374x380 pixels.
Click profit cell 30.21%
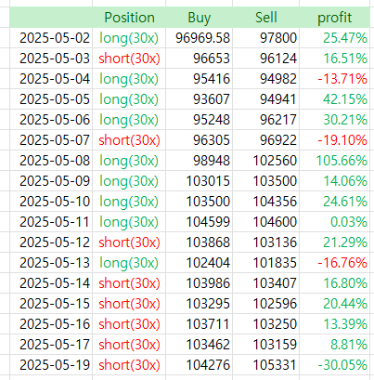[x=334, y=120]
